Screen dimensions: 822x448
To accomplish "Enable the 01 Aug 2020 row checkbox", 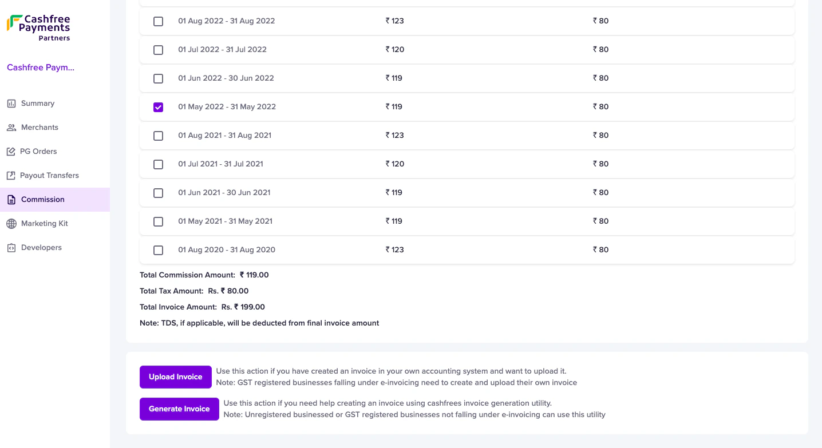I will pos(159,250).
